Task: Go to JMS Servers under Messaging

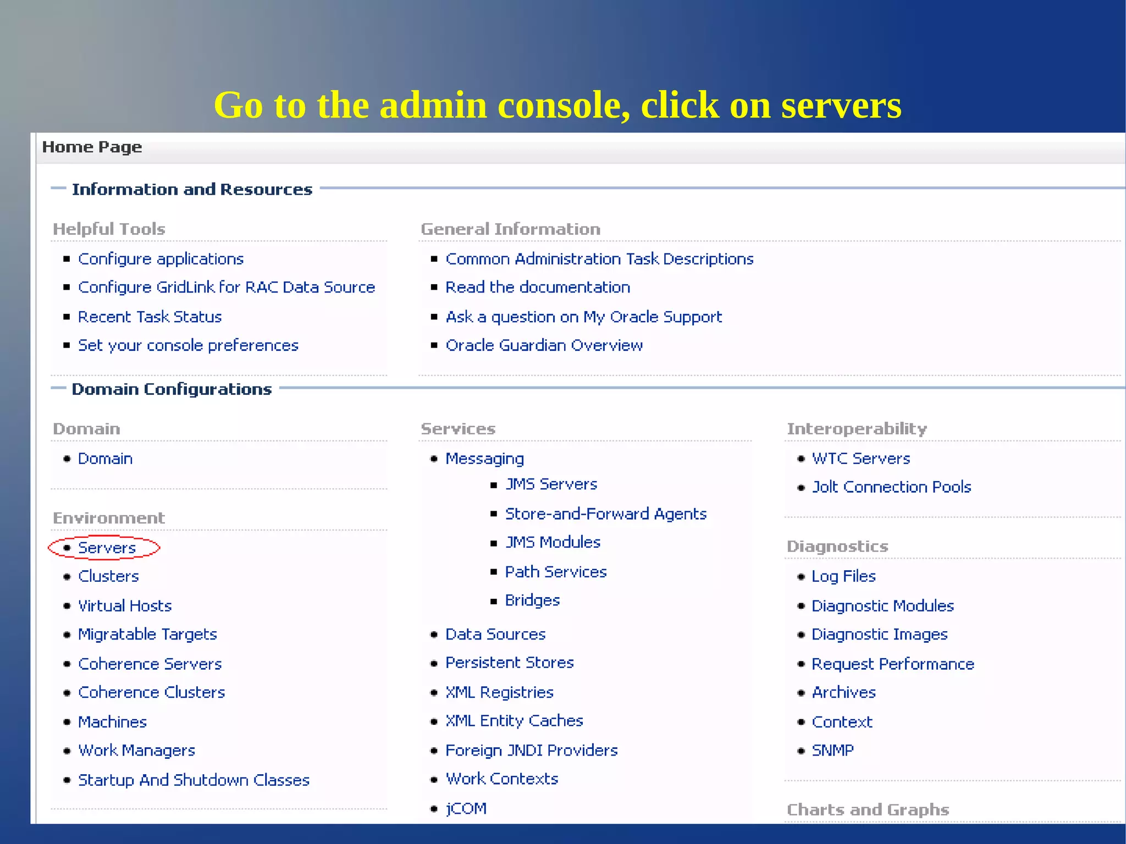Action: click(551, 484)
